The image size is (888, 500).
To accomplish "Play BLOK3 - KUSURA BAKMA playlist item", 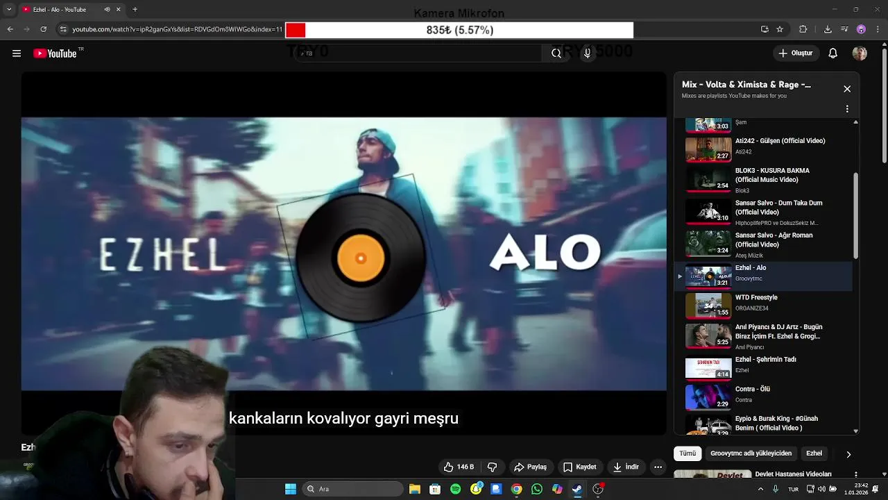I will click(x=763, y=180).
